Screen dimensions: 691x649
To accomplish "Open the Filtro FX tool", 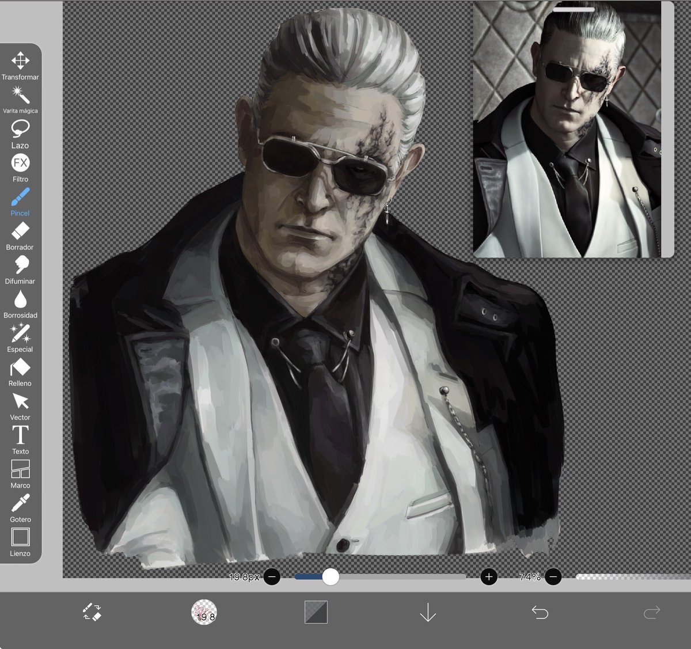I will (x=20, y=168).
